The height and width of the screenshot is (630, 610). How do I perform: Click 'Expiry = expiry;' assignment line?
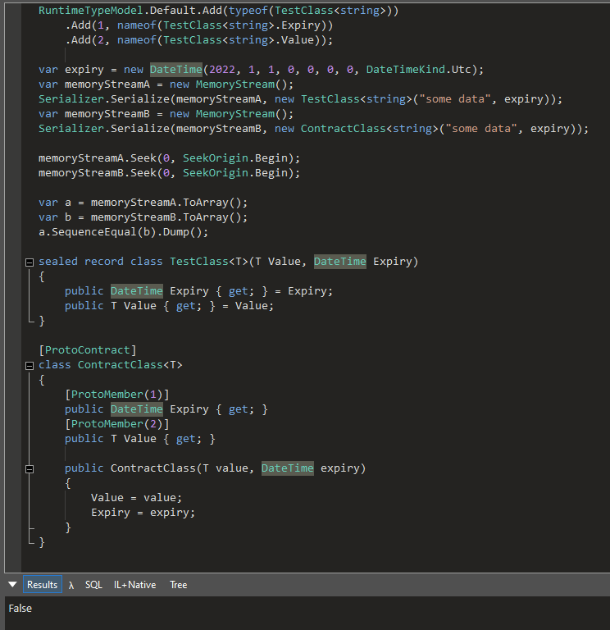[x=143, y=513]
